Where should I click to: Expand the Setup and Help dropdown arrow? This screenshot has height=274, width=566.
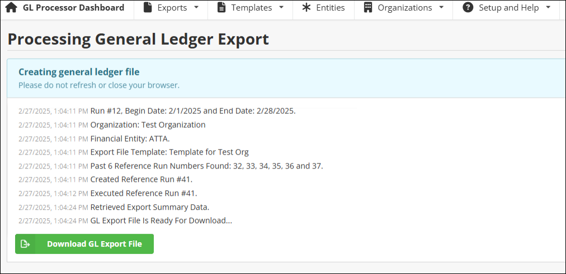548,8
